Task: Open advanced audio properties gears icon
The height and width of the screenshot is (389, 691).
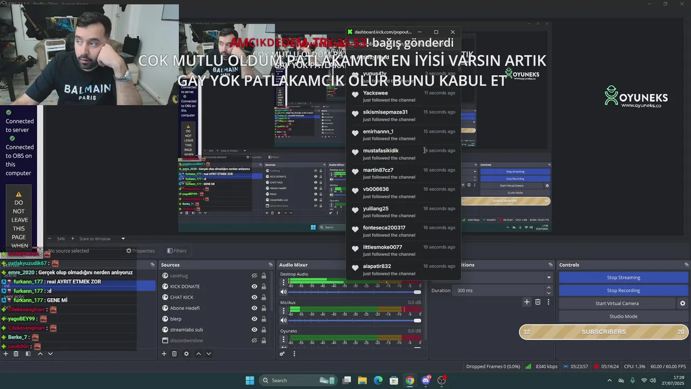Action: pos(282,354)
